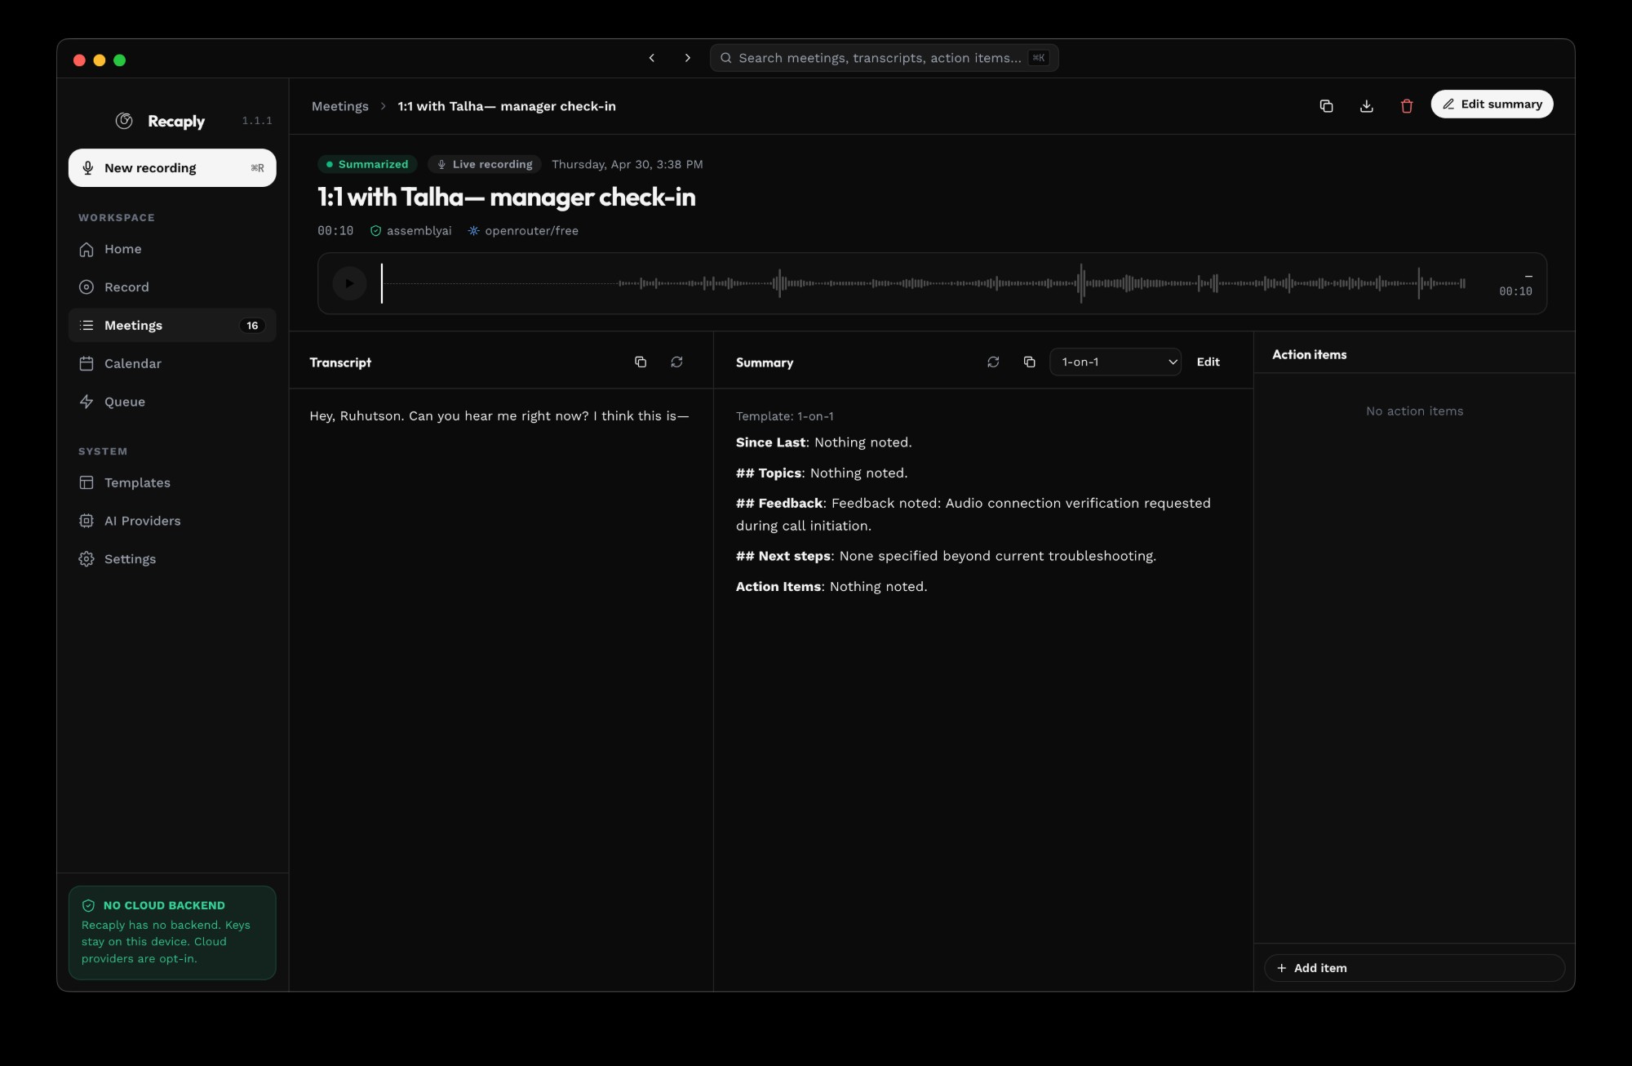Screen dimensions: 1632x1066
Task: Open Home in the sidebar
Action: (172, 249)
